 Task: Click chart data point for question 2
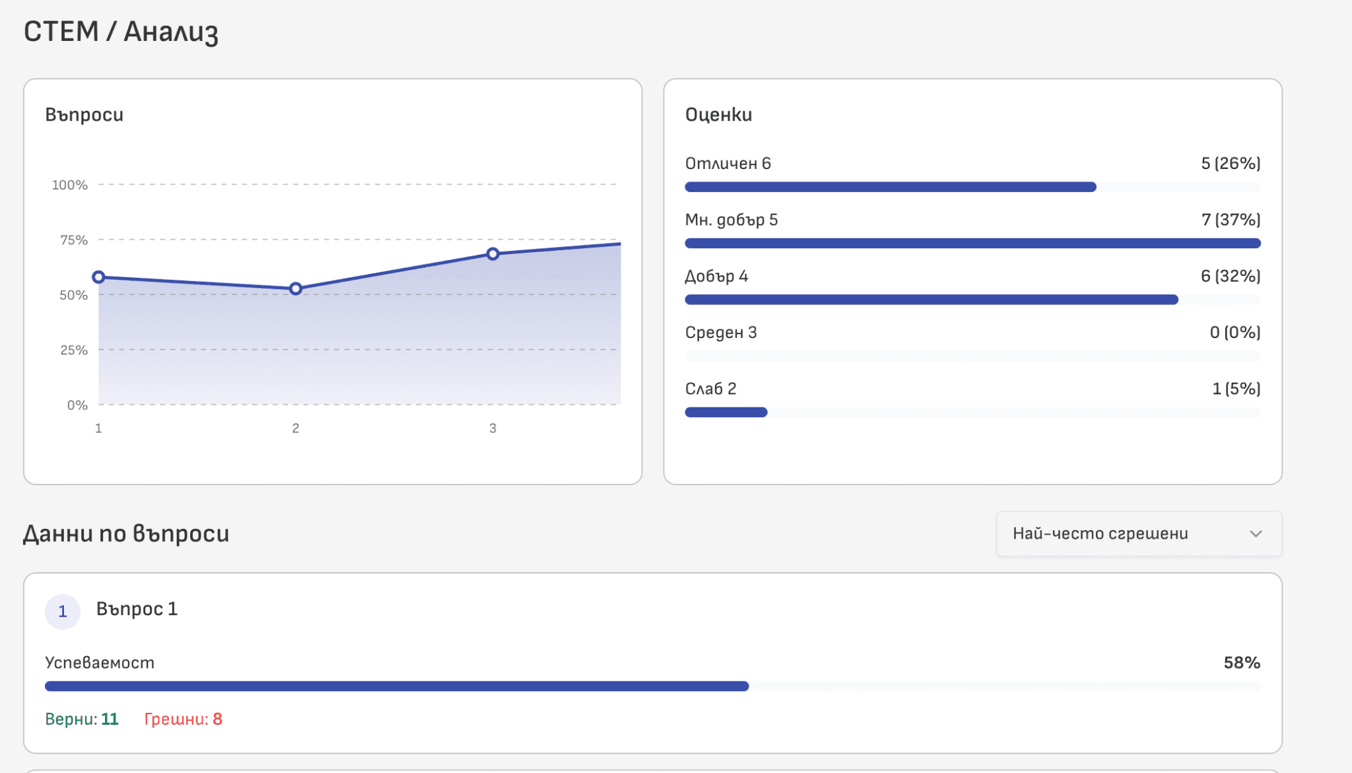296,288
